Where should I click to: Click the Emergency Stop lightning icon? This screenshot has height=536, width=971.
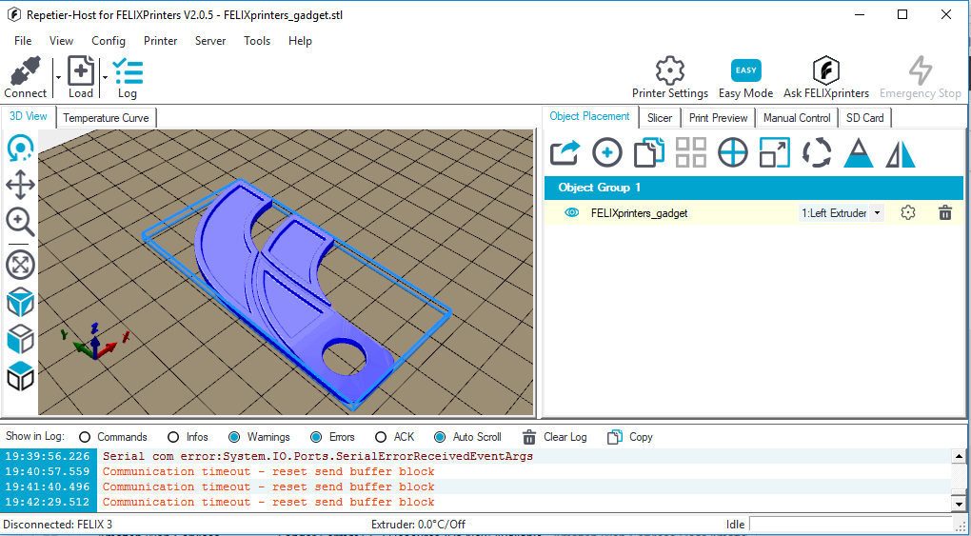[921, 71]
